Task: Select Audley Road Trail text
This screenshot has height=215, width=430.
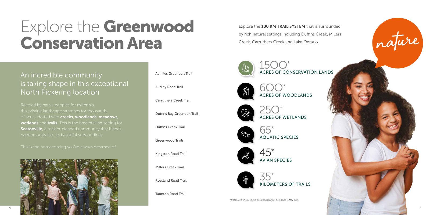Action: 169,87
